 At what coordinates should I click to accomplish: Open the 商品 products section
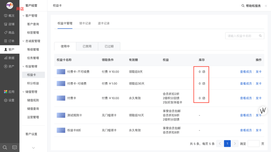click(9, 33)
